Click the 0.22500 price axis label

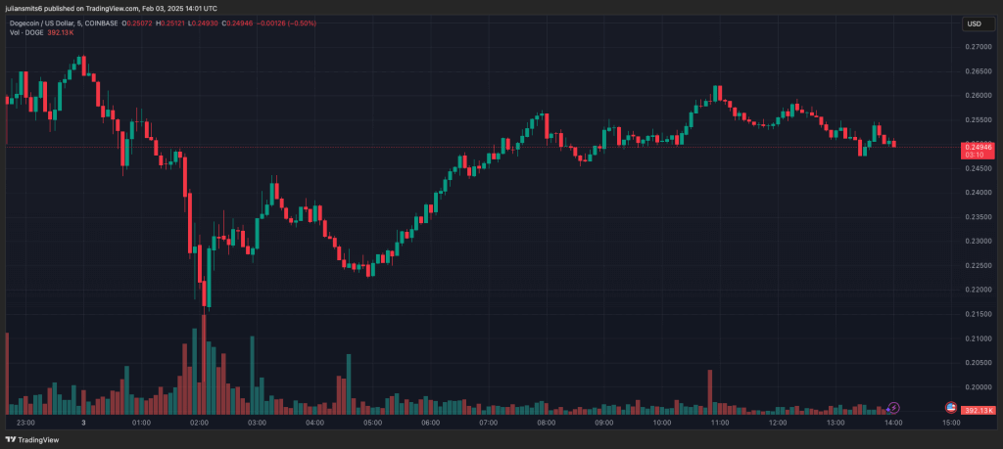click(977, 266)
